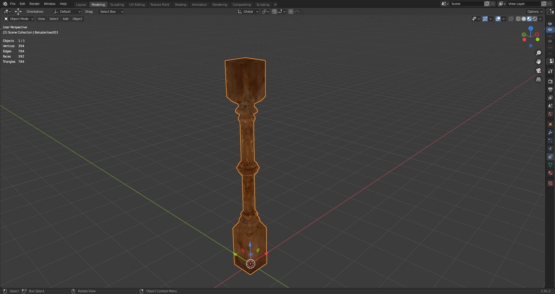
Task: Open the Modifier properties wrench tab
Action: (x=550, y=132)
